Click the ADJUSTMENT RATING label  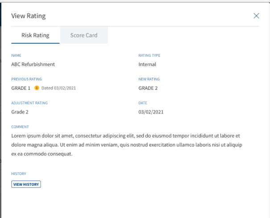pyautogui.click(x=29, y=103)
